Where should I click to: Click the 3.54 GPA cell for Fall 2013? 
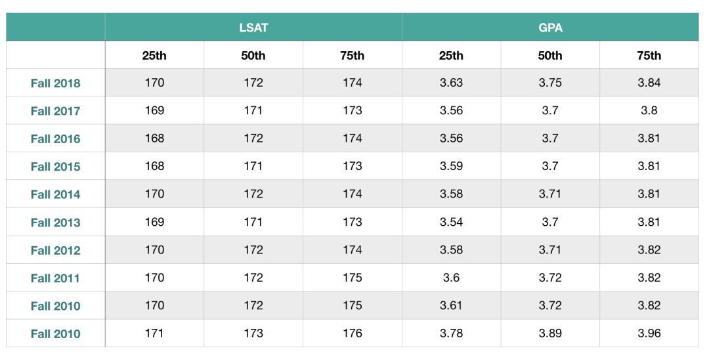click(x=451, y=222)
